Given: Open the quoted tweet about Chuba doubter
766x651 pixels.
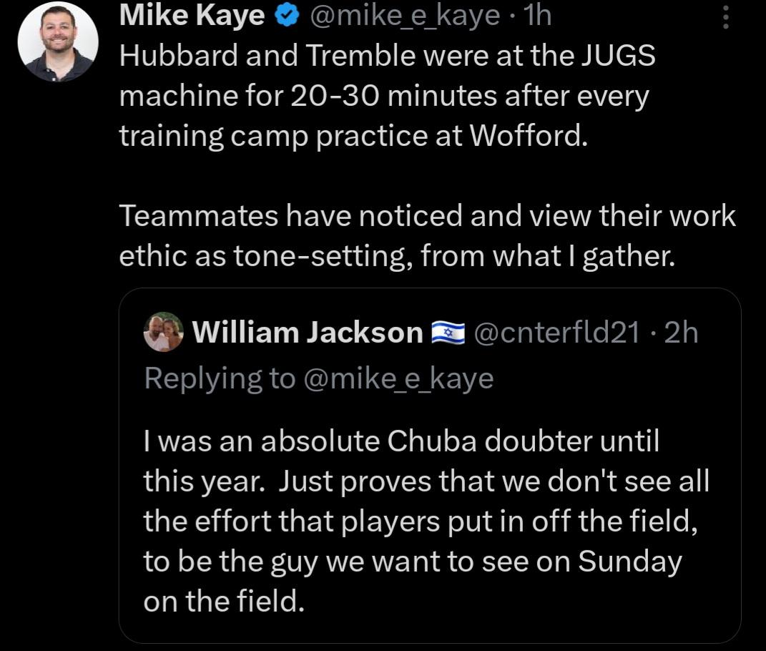Looking at the screenshot, I should pos(430,465).
